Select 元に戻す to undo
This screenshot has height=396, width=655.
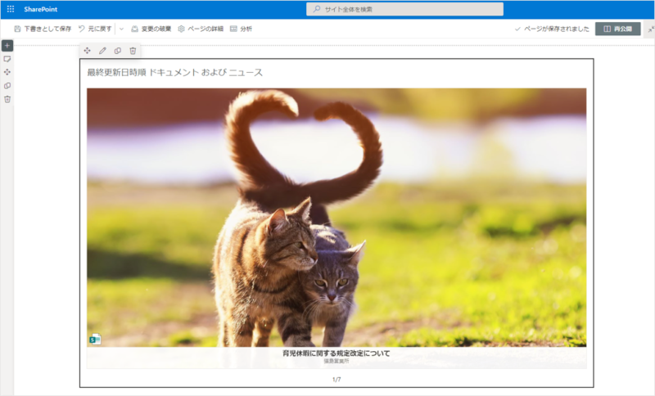95,29
